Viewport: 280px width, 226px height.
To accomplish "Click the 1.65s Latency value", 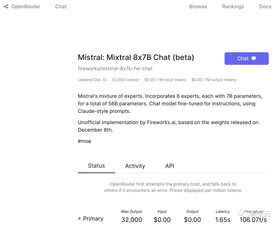I will [223, 220].
